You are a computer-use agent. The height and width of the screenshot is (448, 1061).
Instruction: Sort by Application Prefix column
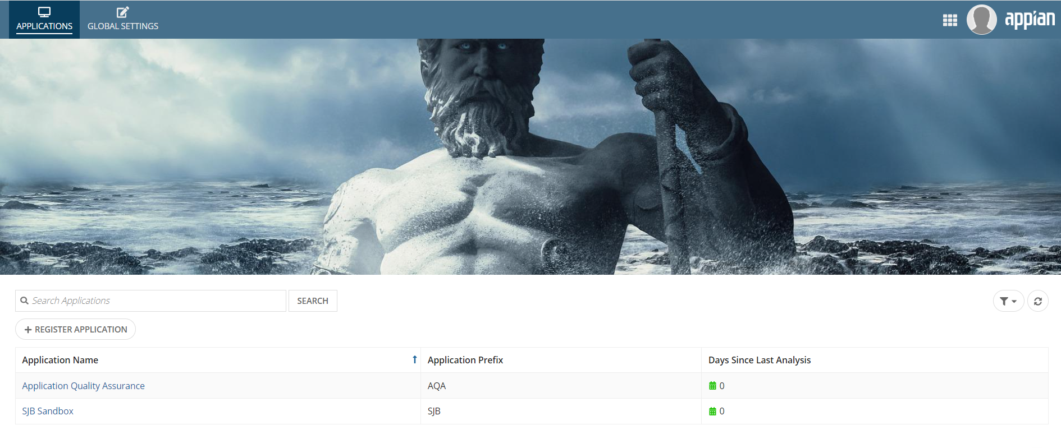(x=465, y=360)
